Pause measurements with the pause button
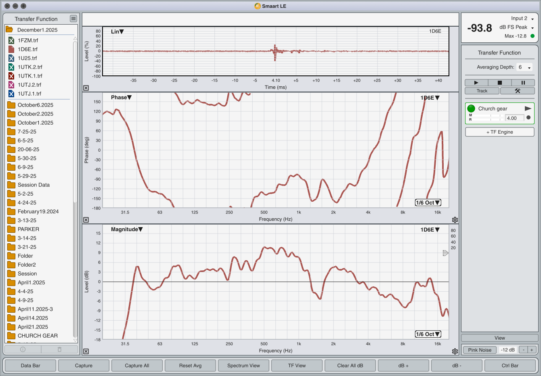 click(523, 83)
